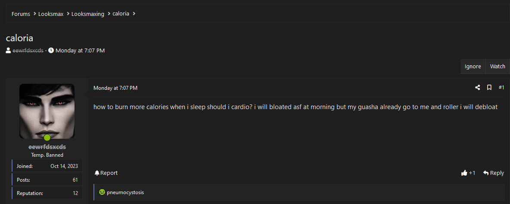The height and width of the screenshot is (204, 510).
Task: Expand the chevron after the caloria breadcrumb
Action: pyautogui.click(x=134, y=14)
